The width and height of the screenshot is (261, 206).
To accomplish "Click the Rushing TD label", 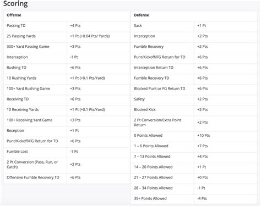I will (17, 68).
